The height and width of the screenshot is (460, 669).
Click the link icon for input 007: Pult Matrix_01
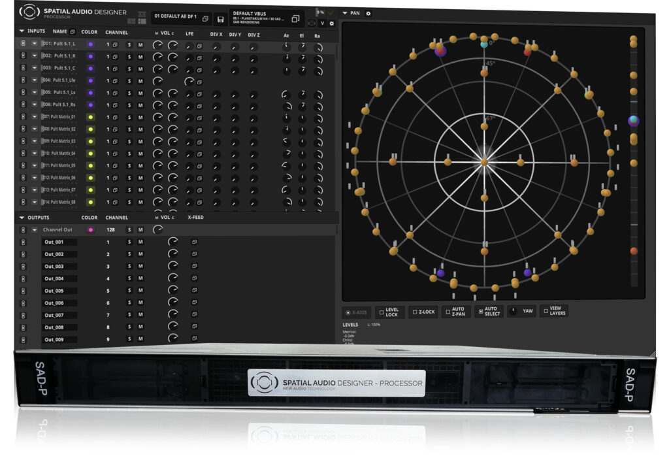click(x=23, y=116)
